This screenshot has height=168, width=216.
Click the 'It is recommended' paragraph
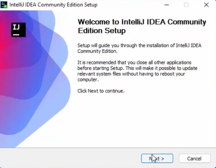pos(137,71)
